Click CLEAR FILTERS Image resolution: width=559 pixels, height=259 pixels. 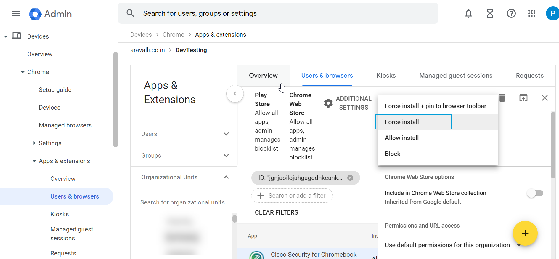(277, 212)
